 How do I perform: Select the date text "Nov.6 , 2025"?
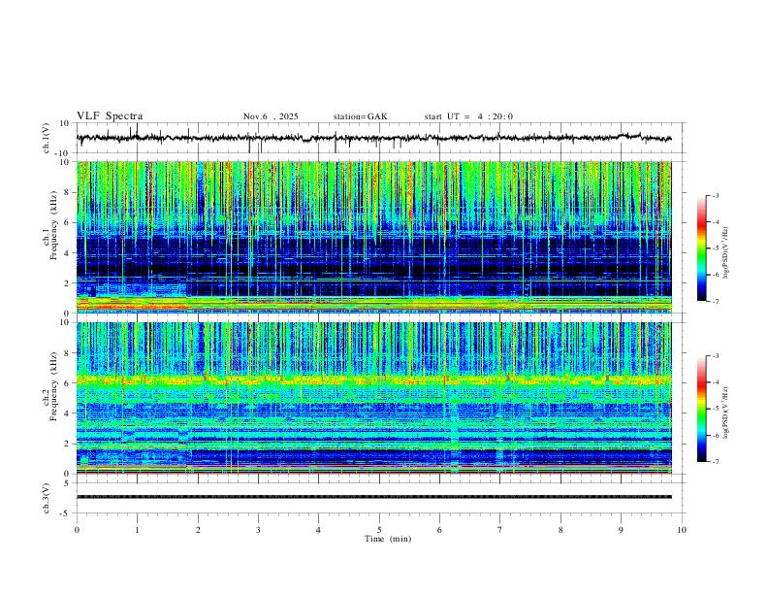tap(271, 116)
